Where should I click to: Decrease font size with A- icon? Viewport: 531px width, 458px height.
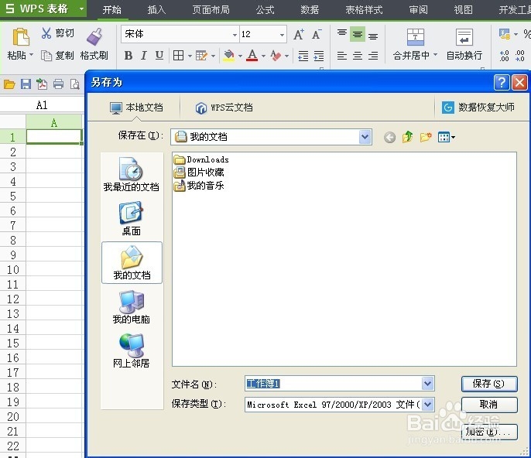[x=317, y=34]
